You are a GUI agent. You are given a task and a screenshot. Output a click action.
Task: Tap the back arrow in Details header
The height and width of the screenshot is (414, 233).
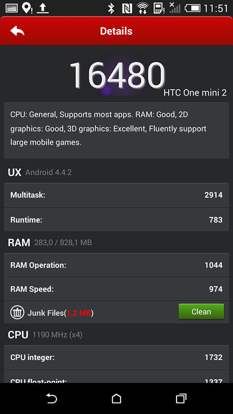coord(18,31)
